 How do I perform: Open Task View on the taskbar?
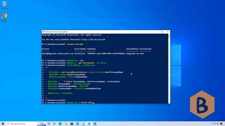[54, 124]
